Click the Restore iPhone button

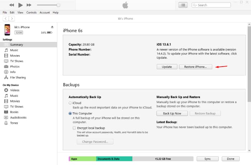[195, 67]
